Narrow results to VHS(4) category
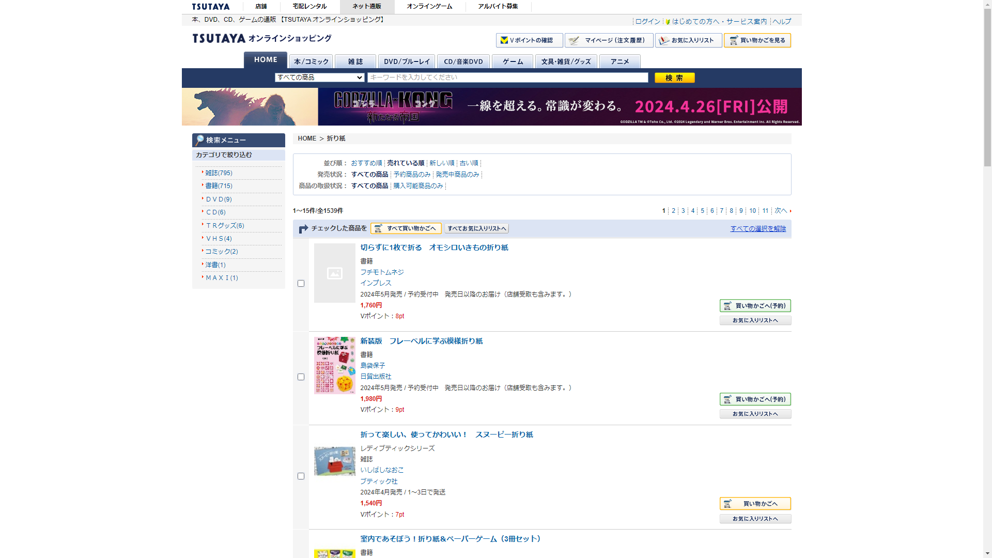 click(219, 239)
